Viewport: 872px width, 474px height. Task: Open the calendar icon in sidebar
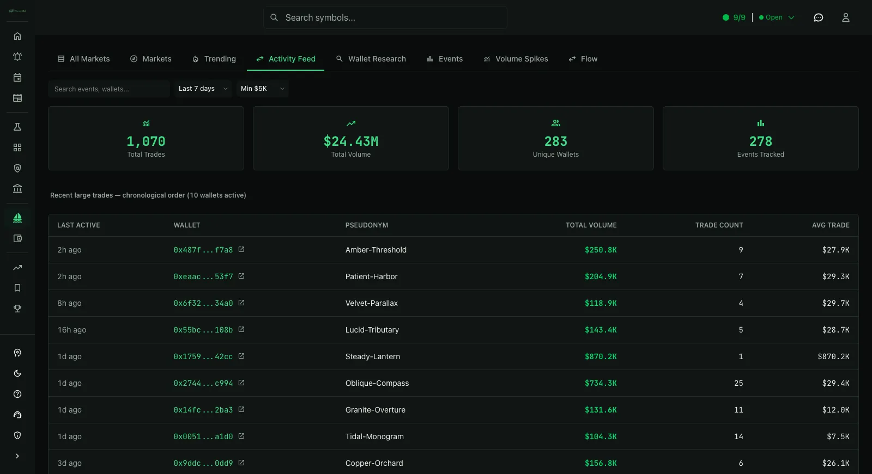[x=17, y=77]
